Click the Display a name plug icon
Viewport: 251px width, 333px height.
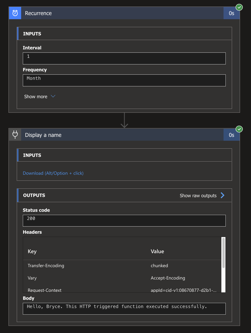tap(15, 135)
